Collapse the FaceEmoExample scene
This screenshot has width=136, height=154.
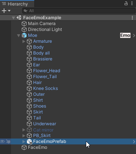13,18
